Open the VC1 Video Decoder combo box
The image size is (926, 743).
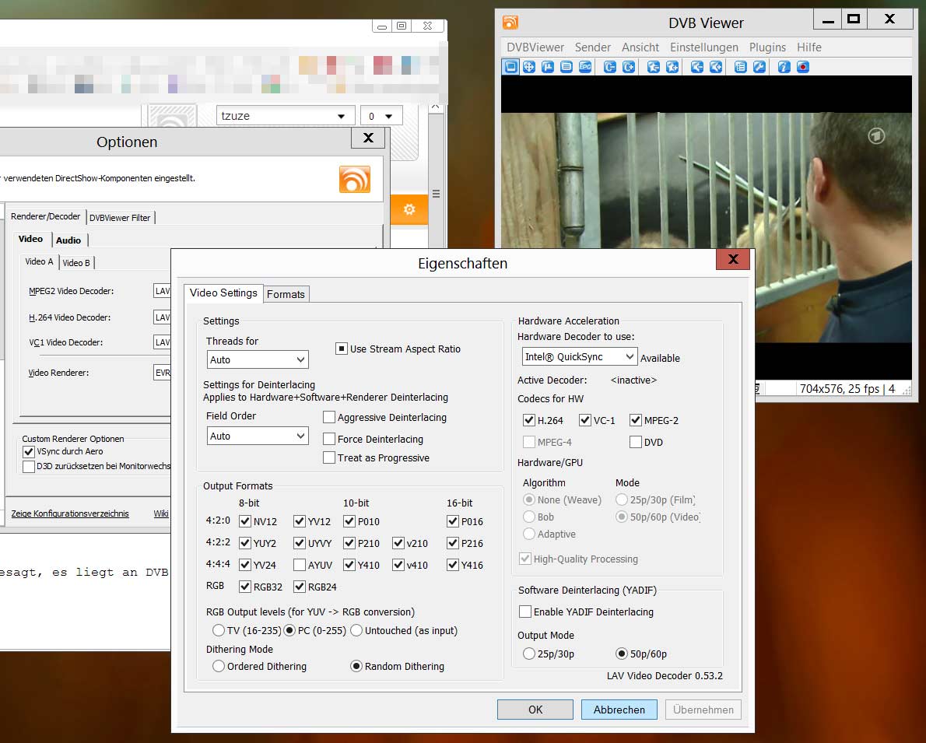pos(163,342)
